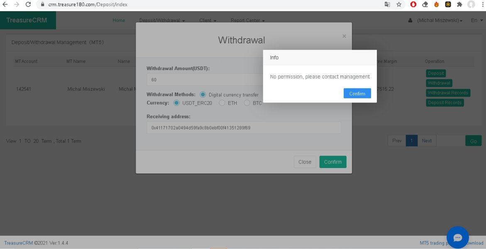Open the flame extension icon

coord(437,4)
